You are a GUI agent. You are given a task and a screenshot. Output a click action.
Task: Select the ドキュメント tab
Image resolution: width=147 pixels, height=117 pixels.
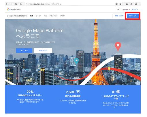[54, 16]
